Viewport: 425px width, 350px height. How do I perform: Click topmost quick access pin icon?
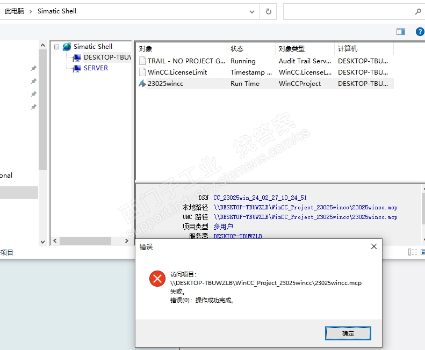34,68
